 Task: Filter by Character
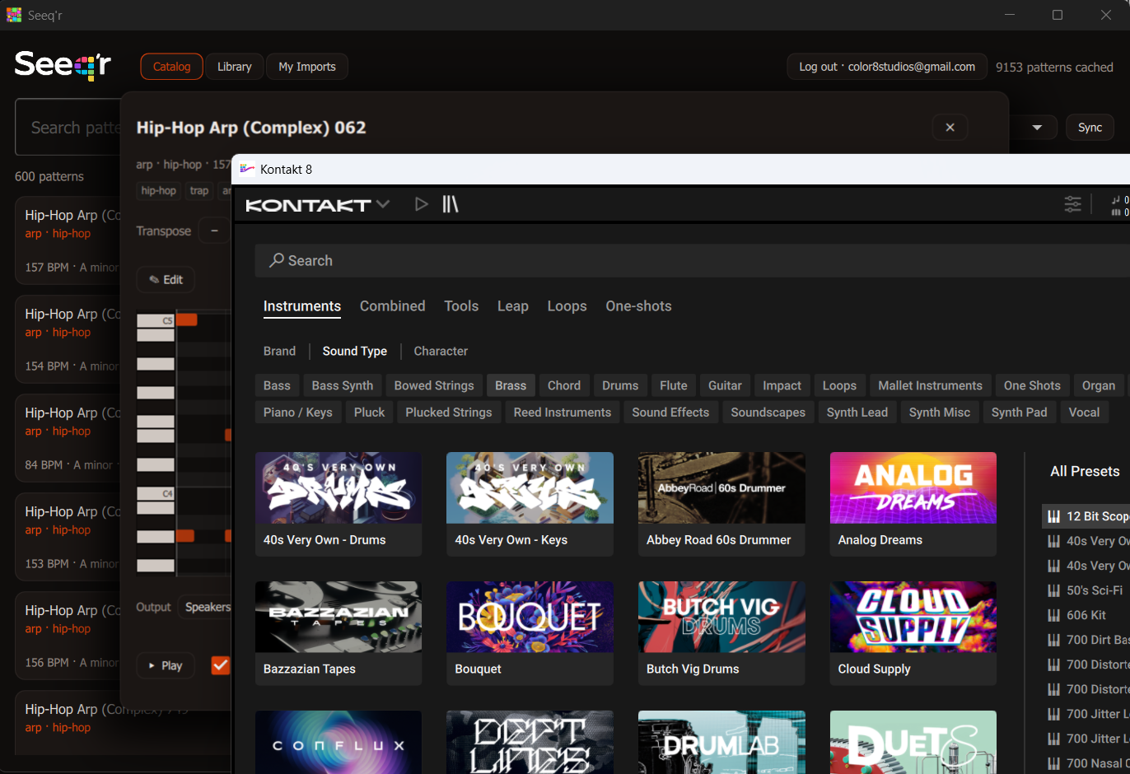click(441, 351)
